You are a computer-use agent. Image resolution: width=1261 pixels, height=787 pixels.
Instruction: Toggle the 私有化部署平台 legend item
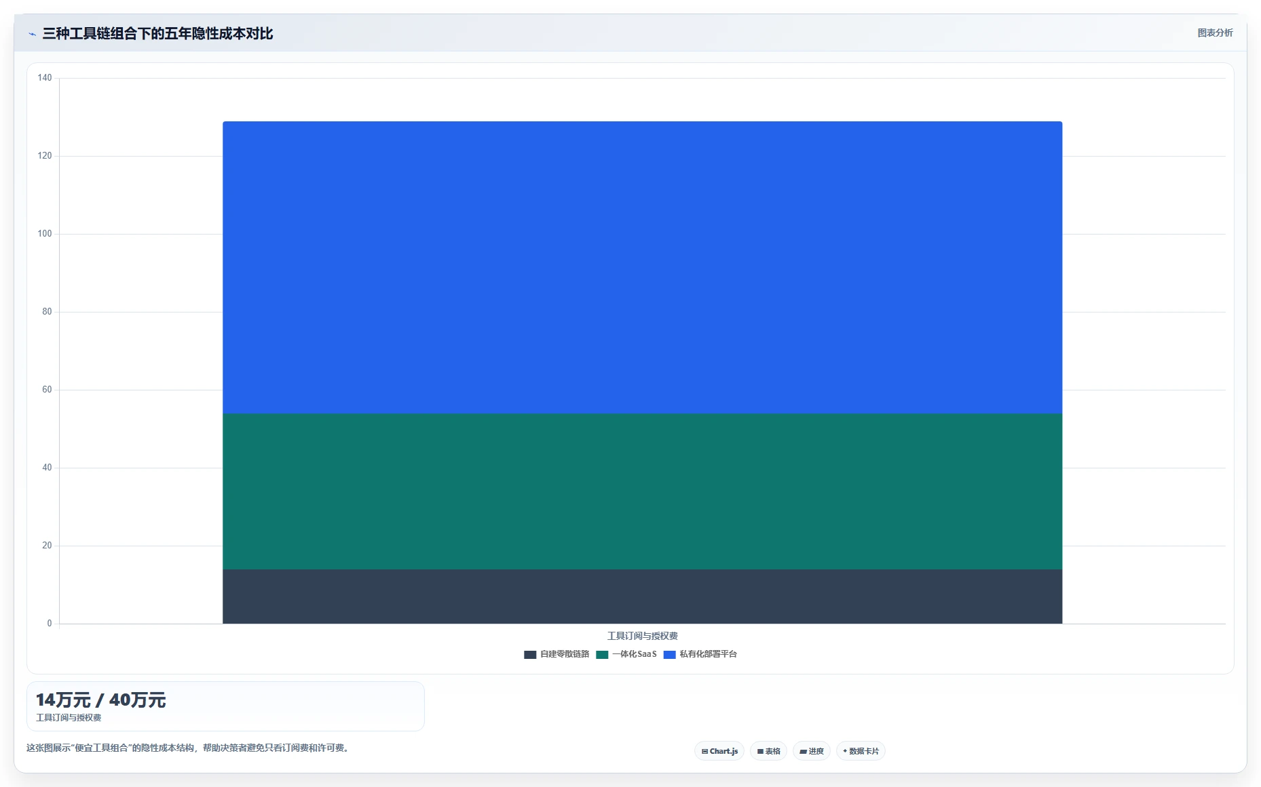[700, 654]
